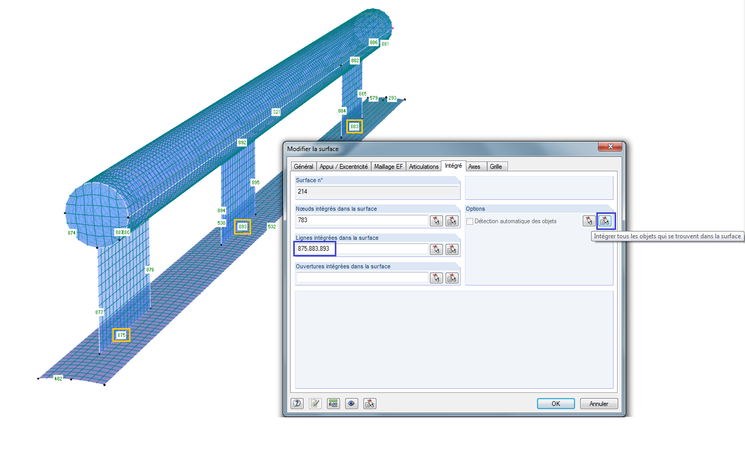The image size is (745, 449).
Task: Switch to the Grille tab
Action: click(x=496, y=167)
